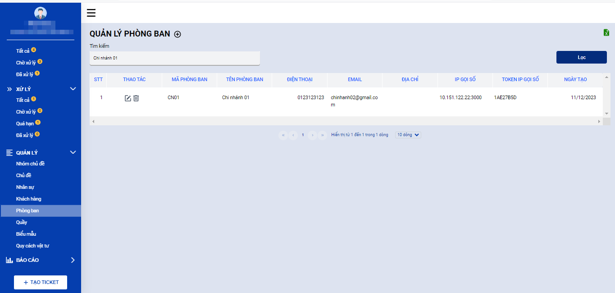This screenshot has width=615, height=293.
Task: Click the horizontal table scrollbar
Action: (346, 122)
